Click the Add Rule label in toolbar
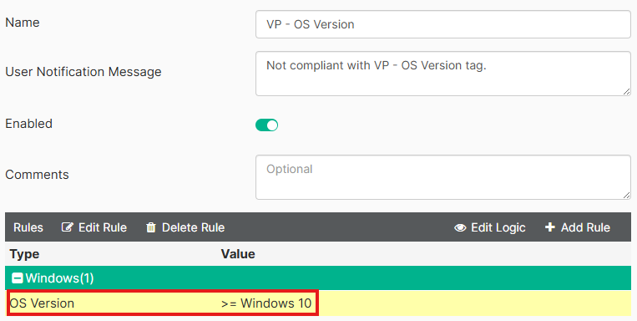Screen dimensions: 637x321 click(x=585, y=227)
